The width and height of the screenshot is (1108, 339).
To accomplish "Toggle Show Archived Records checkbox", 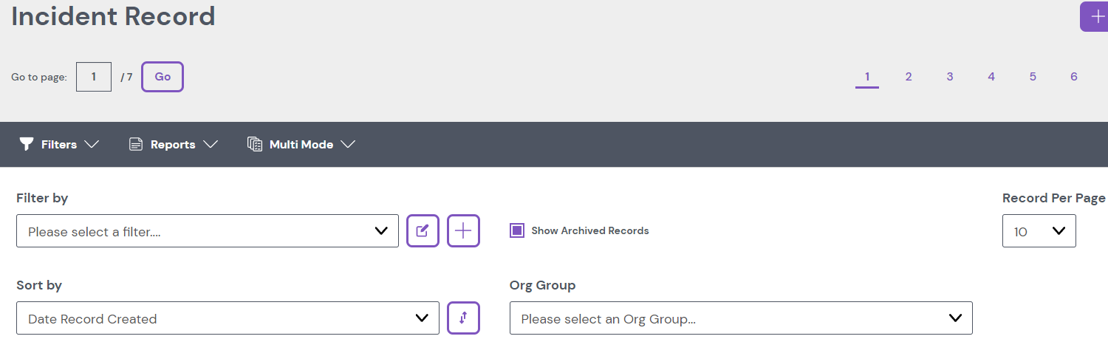I will tap(517, 230).
